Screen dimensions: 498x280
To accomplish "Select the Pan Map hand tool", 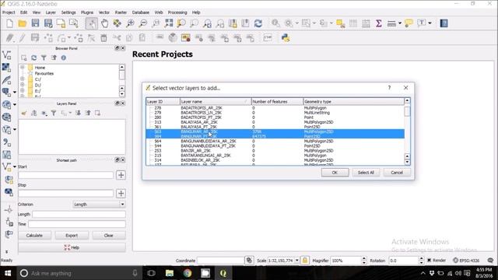I will [104, 23].
